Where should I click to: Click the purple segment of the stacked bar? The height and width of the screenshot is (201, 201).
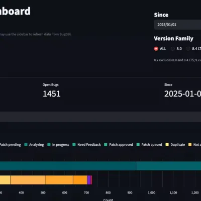coord(89,180)
